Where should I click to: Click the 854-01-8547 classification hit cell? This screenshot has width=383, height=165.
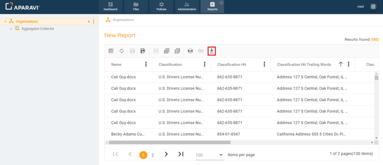coord(229,134)
